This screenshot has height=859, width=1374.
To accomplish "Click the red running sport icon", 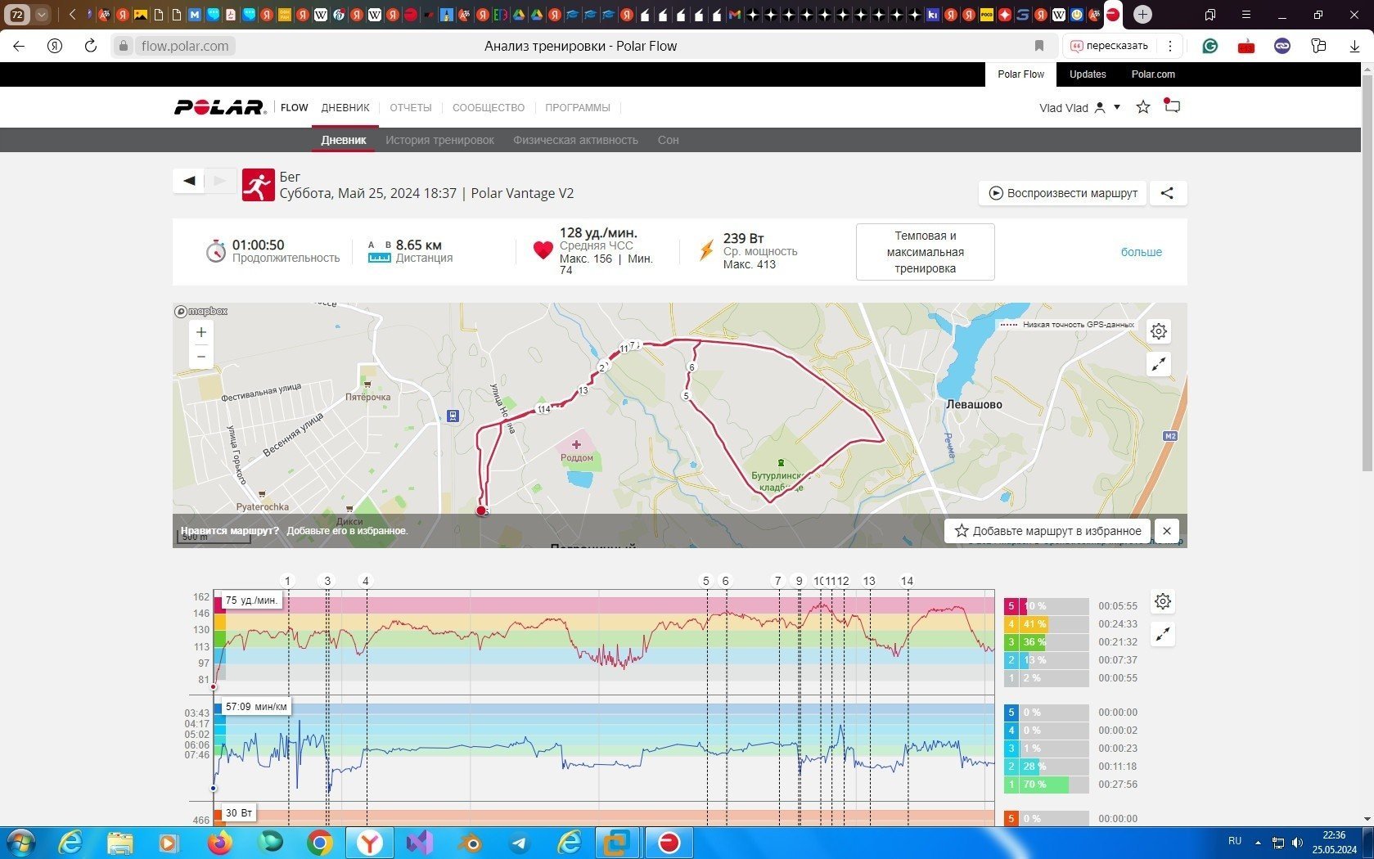I will pyautogui.click(x=258, y=185).
